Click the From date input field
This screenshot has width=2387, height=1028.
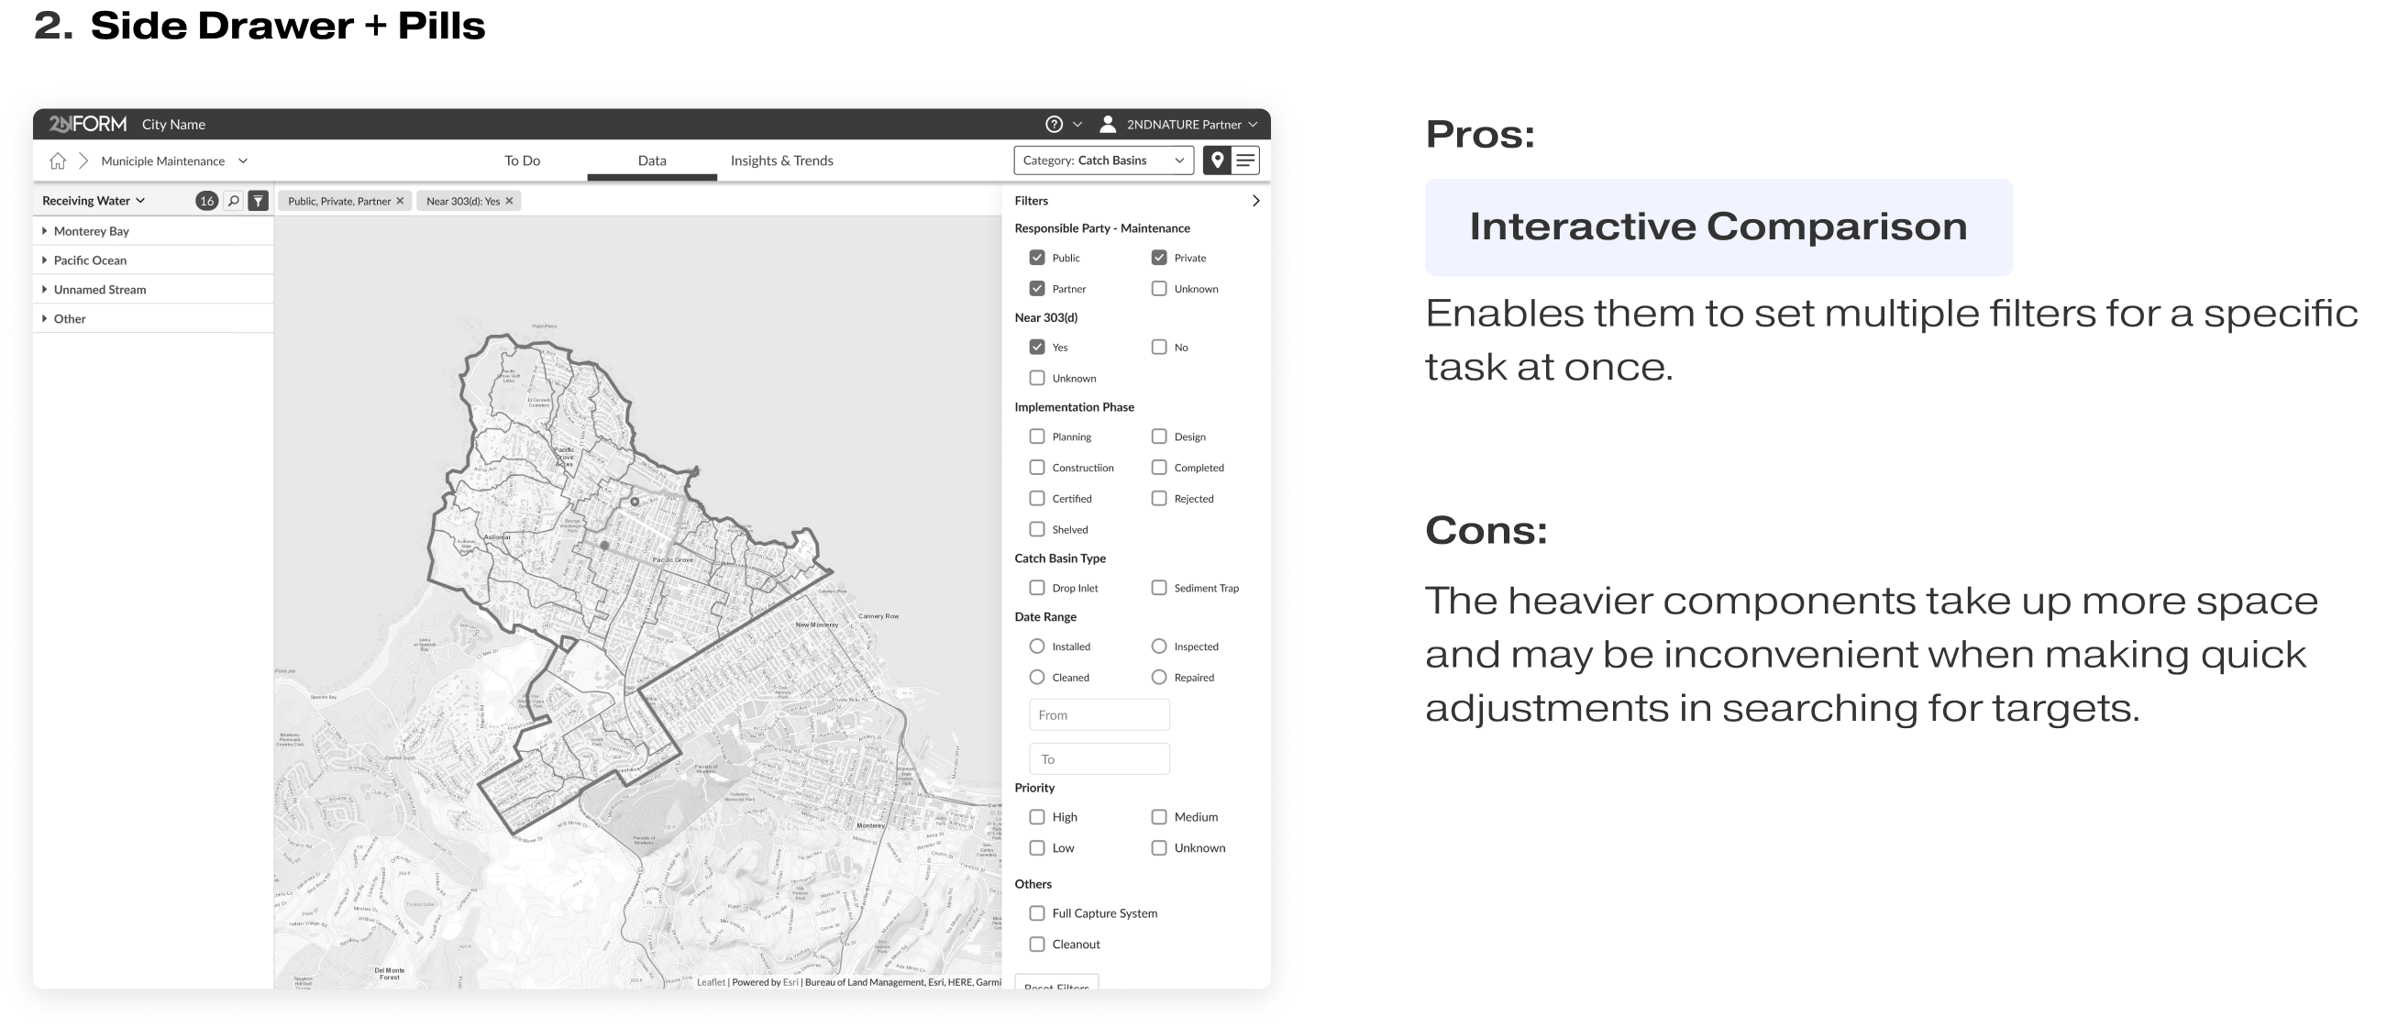pyautogui.click(x=1099, y=714)
